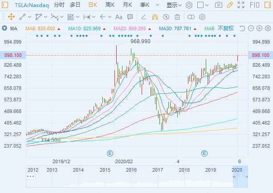Expand the 不复权 adjustment dropdown
The height and width of the screenshot is (193, 273).
click(x=229, y=28)
